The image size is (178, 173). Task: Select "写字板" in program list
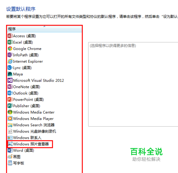pyautogui.click(x=19, y=163)
